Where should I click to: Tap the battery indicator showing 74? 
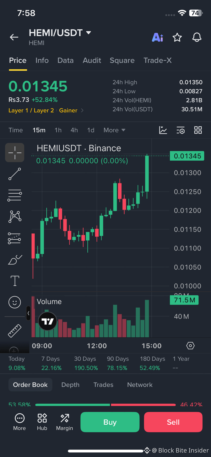tap(196, 13)
